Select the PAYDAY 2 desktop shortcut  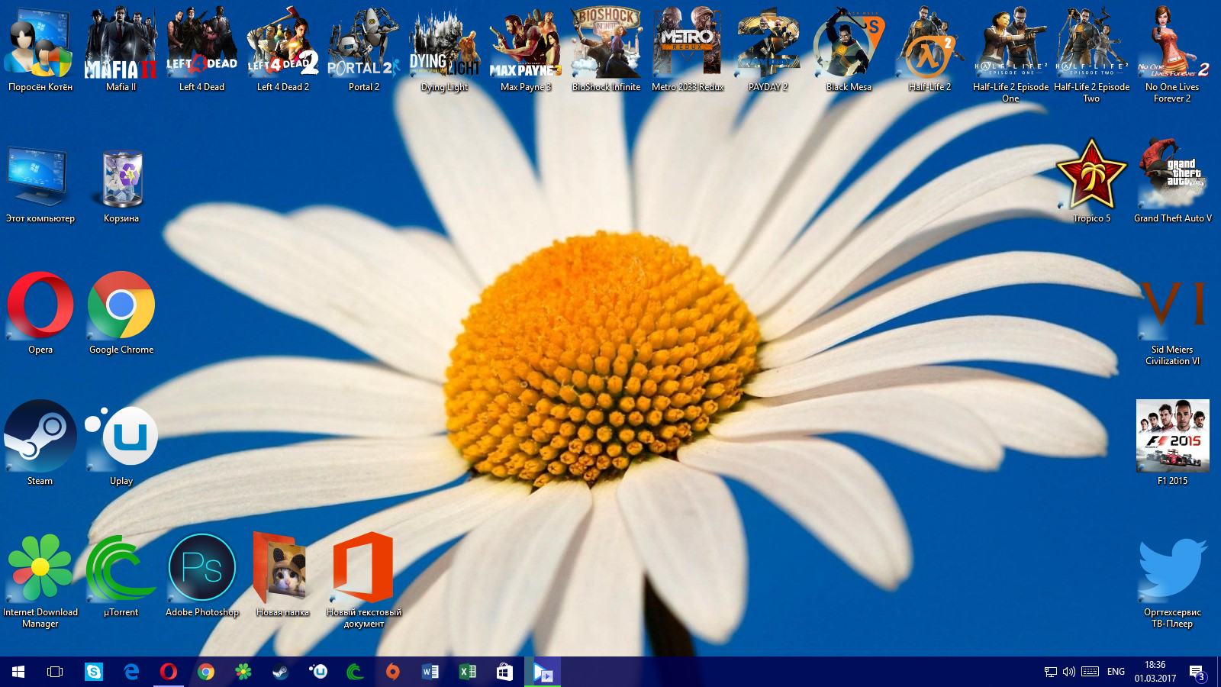768,49
